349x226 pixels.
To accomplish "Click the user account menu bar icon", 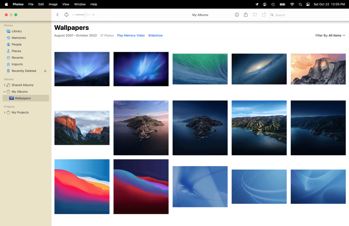I will [265, 4].
